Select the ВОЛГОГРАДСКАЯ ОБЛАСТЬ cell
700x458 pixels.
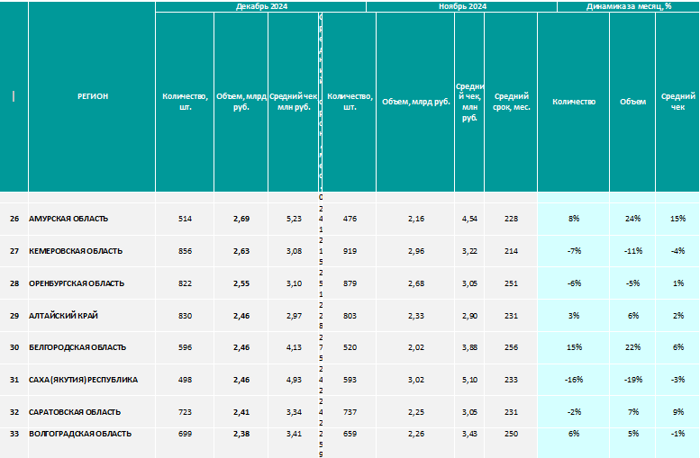click(x=92, y=443)
